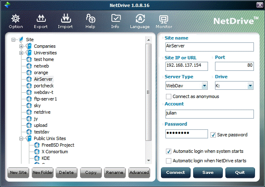265x187 pixels.
Task: Uncheck the Save password checkbox
Action: click(213, 135)
